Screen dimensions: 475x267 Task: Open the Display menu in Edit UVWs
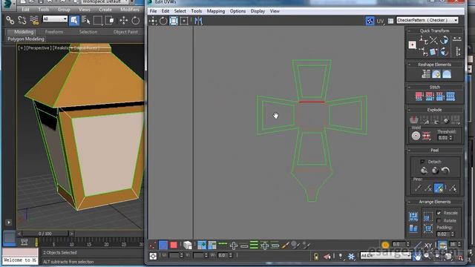point(258,11)
